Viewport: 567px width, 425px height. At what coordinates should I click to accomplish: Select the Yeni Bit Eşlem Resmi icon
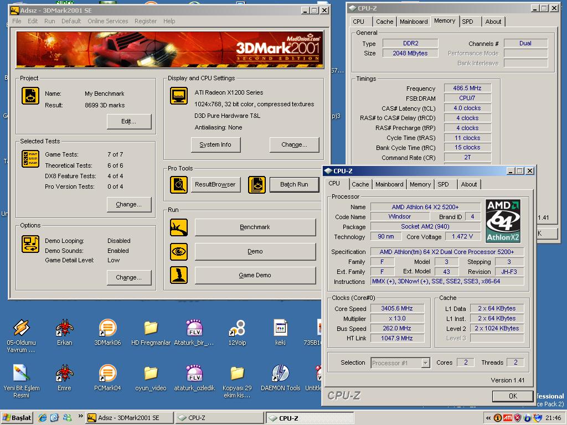[x=21, y=374]
